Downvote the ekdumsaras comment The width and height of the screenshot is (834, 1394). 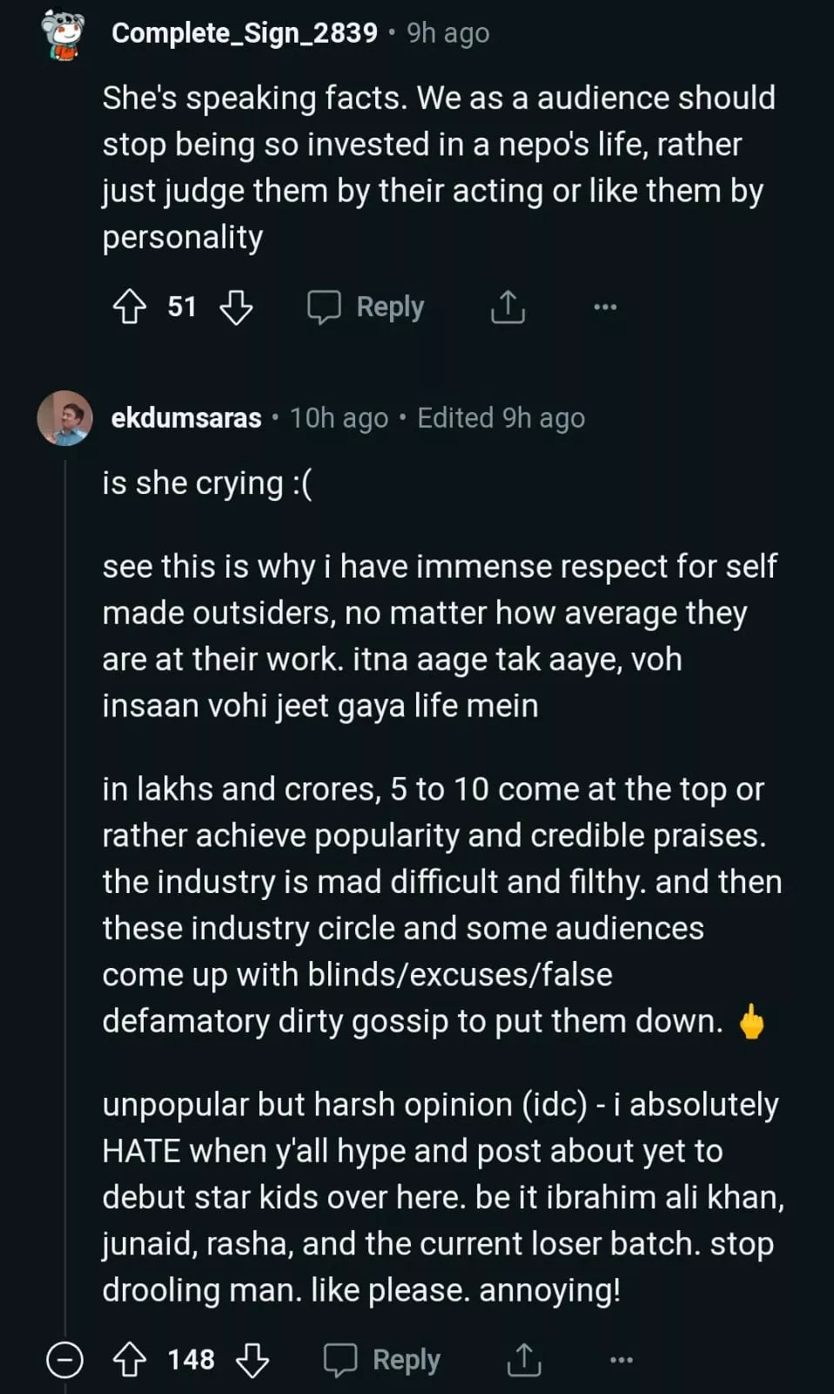pyautogui.click(x=252, y=1359)
